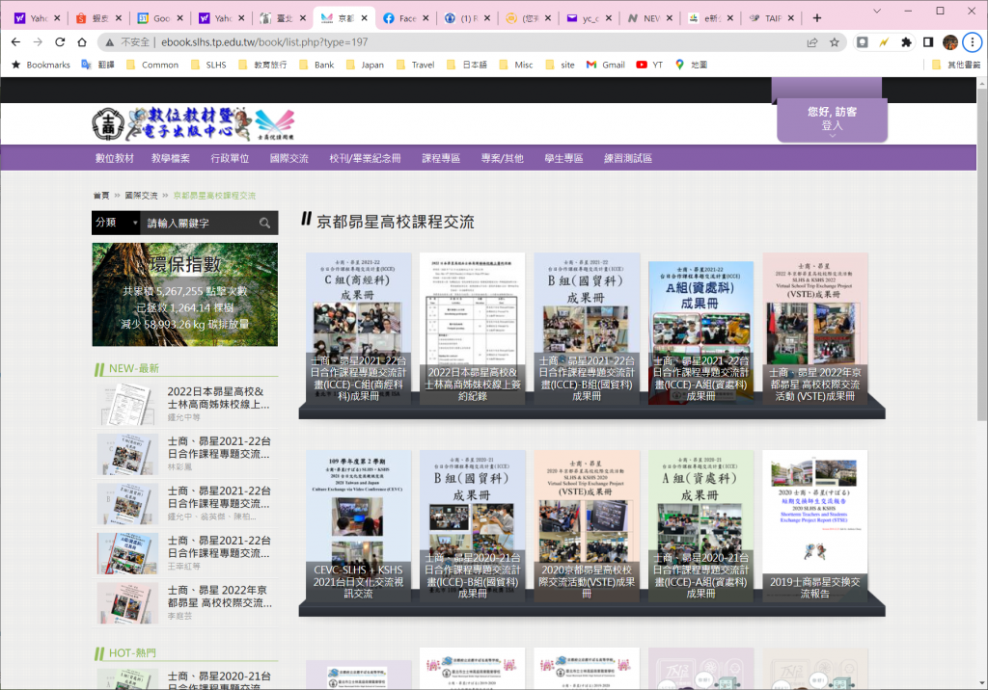Go back to the previous page

coord(15,42)
